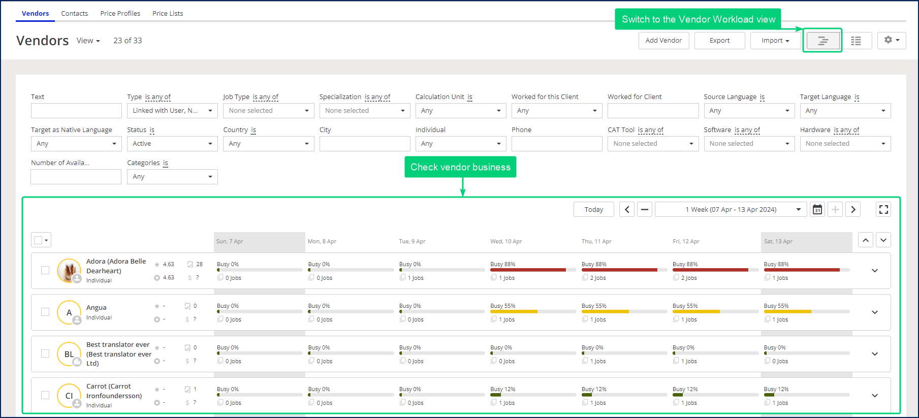Image resolution: width=919 pixels, height=418 pixels.
Task: Open the Price Lists tab
Action: click(x=168, y=13)
